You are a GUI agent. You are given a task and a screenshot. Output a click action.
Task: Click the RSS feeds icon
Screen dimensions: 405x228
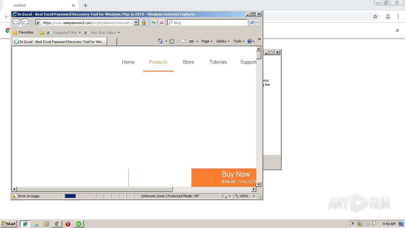172,41
